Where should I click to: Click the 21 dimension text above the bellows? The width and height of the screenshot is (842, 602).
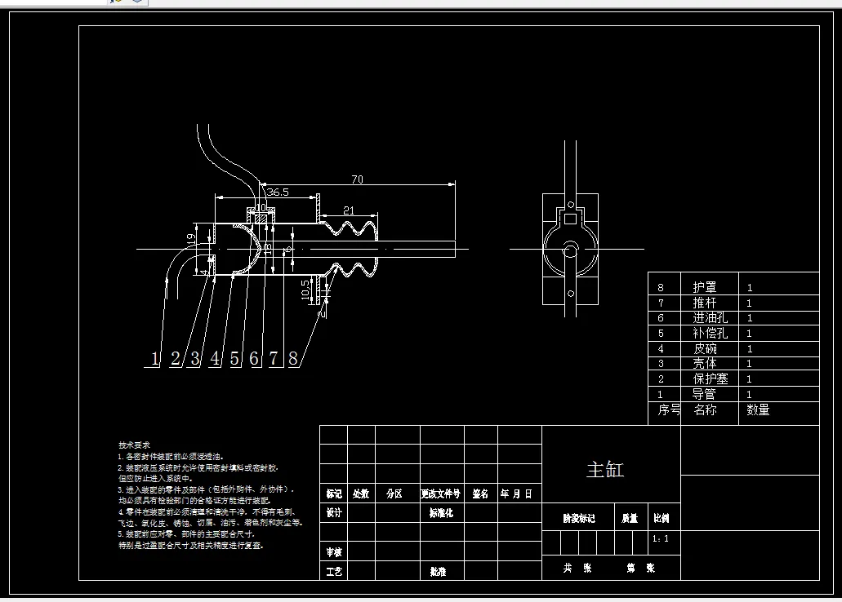(349, 210)
